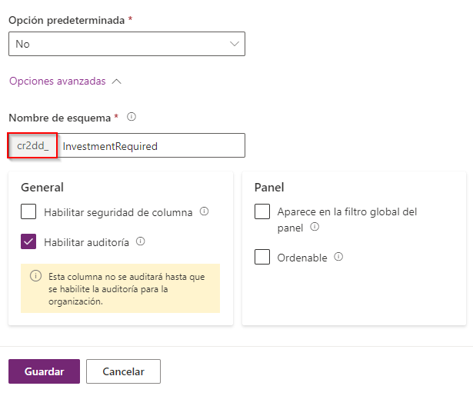473x396 pixels.
Task: Enable the Ordenable checkbox
Action: tap(262, 258)
